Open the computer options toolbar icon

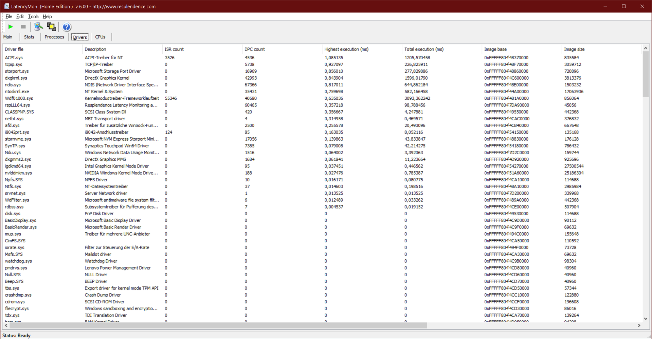[38, 27]
